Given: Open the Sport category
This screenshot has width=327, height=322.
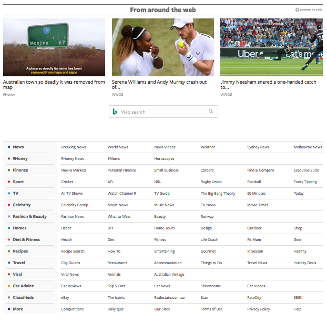Looking at the screenshot, I should click(18, 182).
